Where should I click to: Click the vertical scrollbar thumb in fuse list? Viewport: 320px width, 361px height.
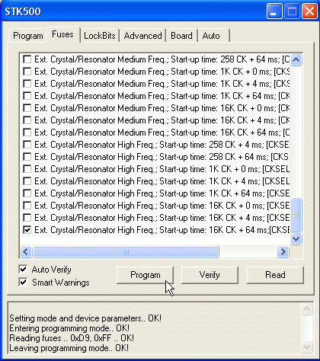point(296,215)
